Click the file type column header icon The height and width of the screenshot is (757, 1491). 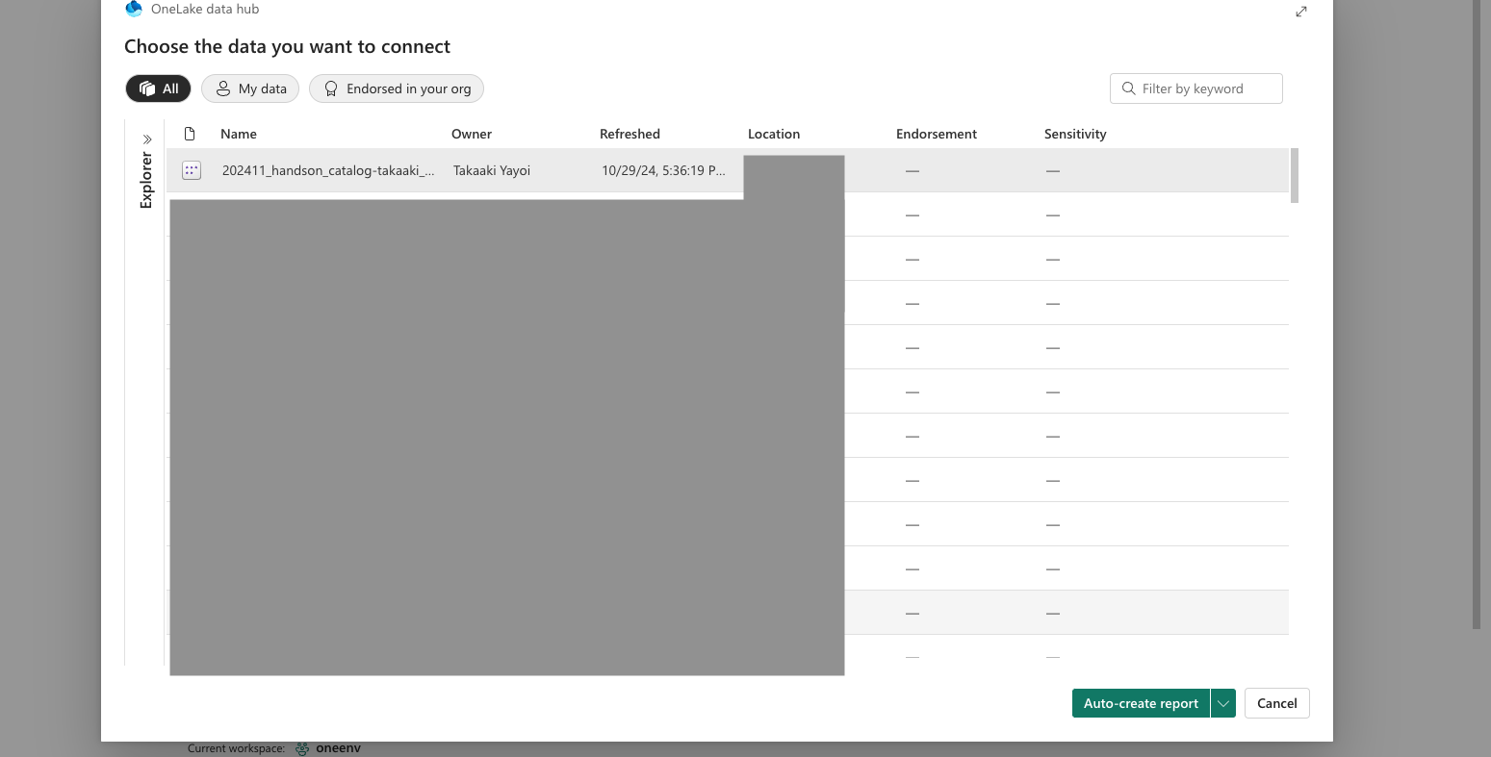pyautogui.click(x=190, y=134)
